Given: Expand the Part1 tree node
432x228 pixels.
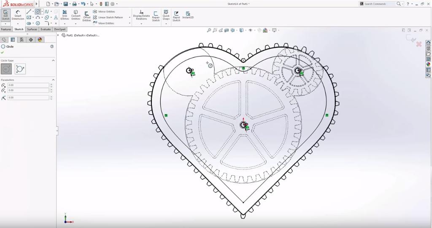Looking at the screenshot, I should tap(58, 35).
